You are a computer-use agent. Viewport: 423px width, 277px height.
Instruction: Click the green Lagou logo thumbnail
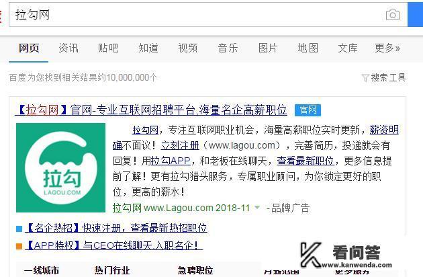[x=60, y=167]
